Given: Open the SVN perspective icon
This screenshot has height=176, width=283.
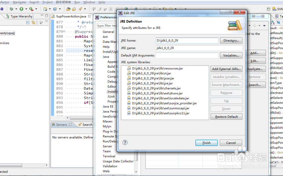Looking at the screenshot, I should tap(275, 9).
